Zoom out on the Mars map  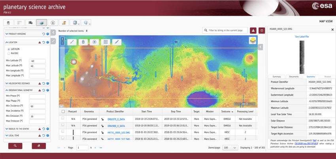(x=62, y=43)
